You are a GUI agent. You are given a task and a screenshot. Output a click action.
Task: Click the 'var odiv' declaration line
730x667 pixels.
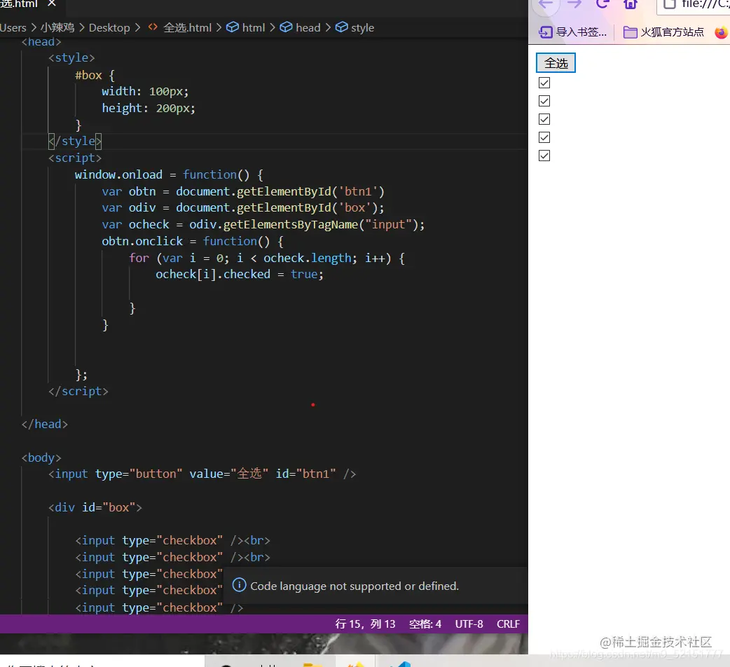pyautogui.click(x=243, y=208)
